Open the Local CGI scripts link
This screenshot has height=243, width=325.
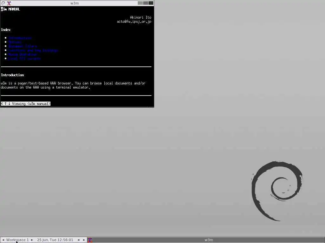click(24, 59)
